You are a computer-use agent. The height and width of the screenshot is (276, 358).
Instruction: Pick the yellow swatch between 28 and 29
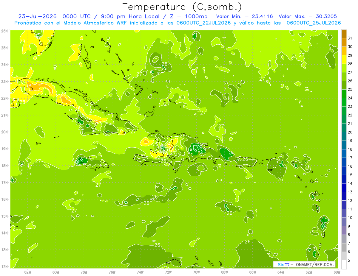pos(344,60)
